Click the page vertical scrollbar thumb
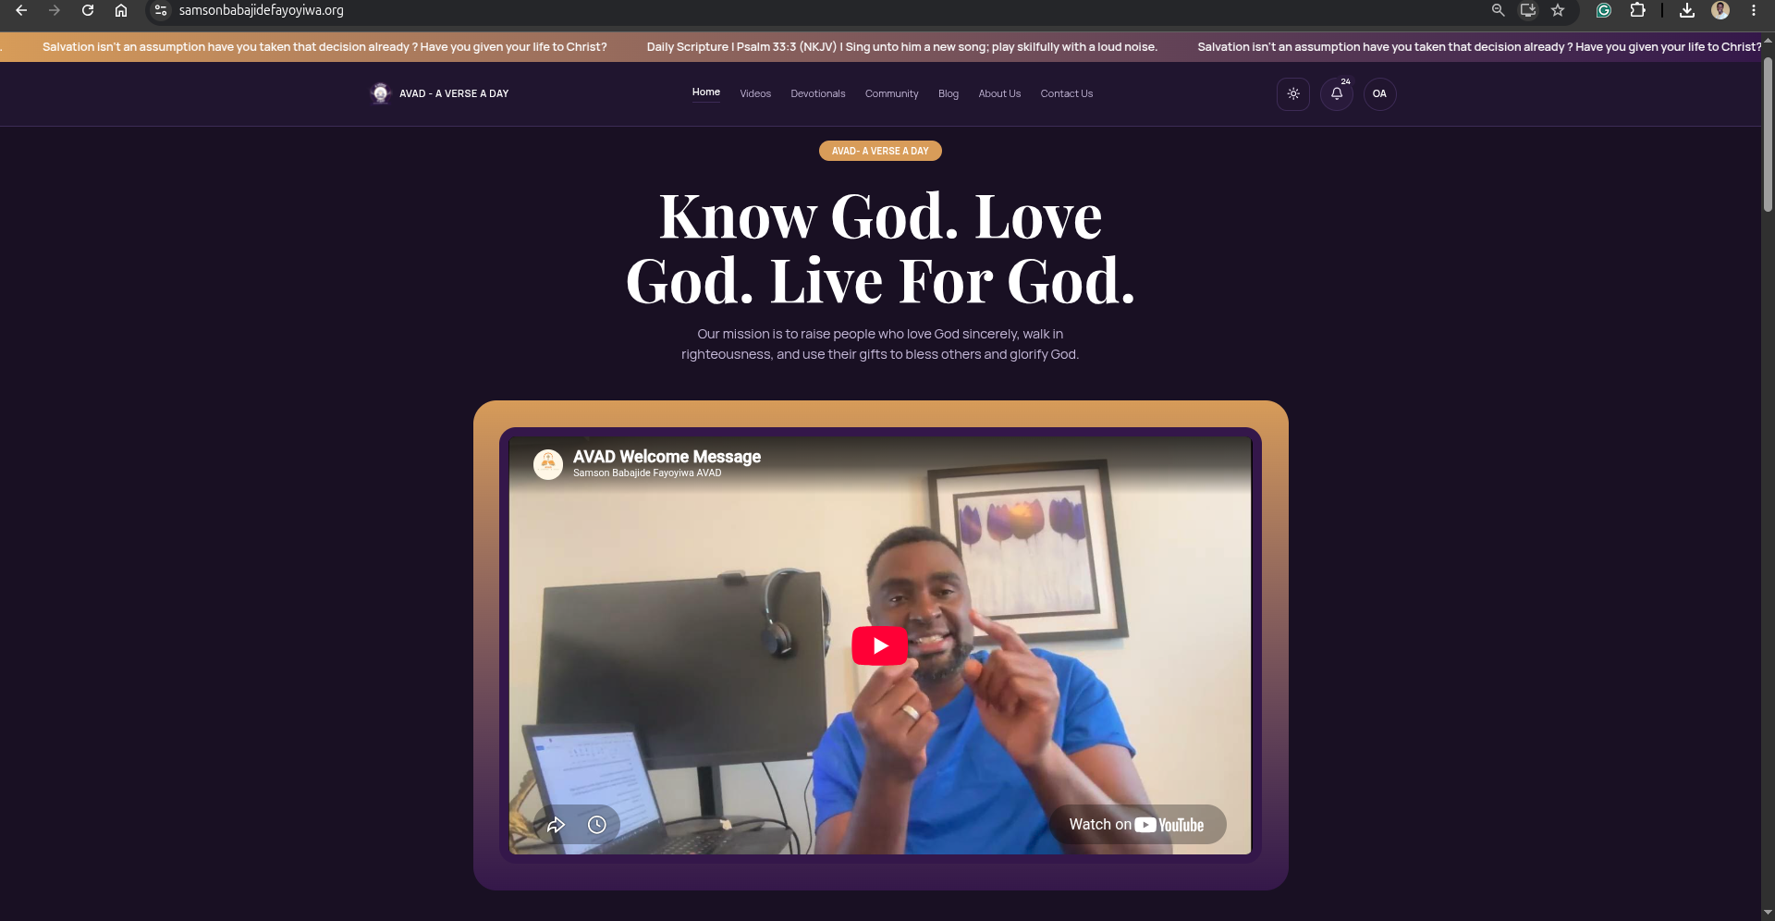The height and width of the screenshot is (921, 1775). click(1768, 134)
